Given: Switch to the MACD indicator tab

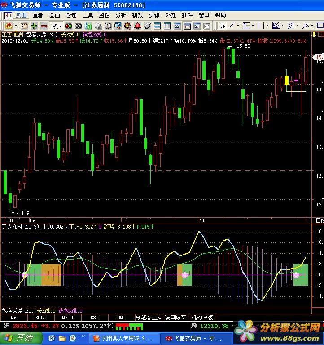Looking at the screenshot, I should click(x=67, y=318).
